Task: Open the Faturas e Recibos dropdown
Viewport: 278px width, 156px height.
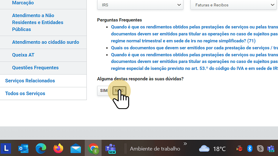Action: [234, 5]
